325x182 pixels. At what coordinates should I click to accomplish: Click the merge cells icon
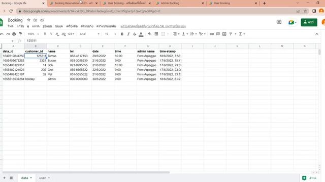pyautogui.click(x=163, y=34)
